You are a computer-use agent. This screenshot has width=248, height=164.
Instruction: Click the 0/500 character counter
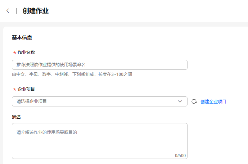click(x=180, y=156)
